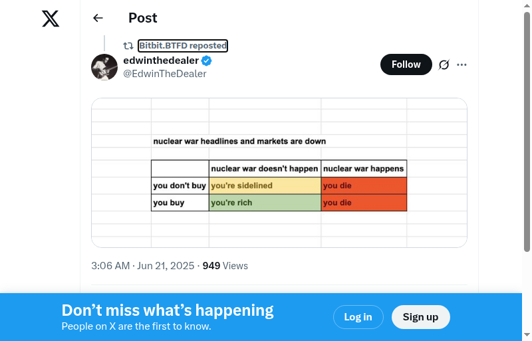The width and height of the screenshot is (532, 341).
Task: Click the edwinthedealer display name
Action: click(161, 60)
